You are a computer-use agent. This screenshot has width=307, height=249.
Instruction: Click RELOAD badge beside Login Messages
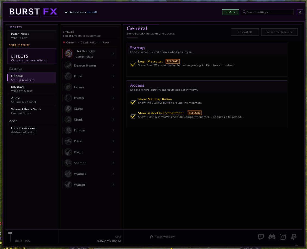[x=172, y=61]
